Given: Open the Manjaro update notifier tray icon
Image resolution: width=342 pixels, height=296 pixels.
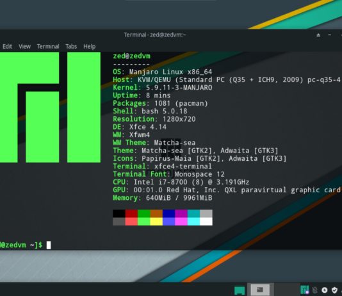Looking at the screenshot, I should (x=304, y=290).
